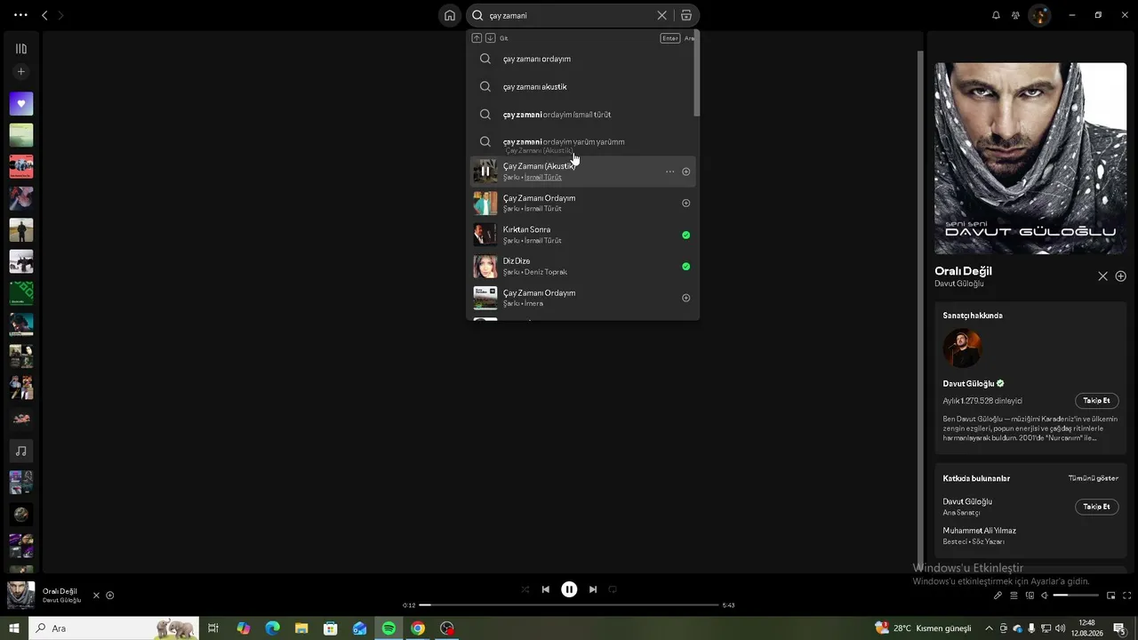
Task: Click Çay Zamanı Ordayım cover by İmera
Action: point(485,298)
